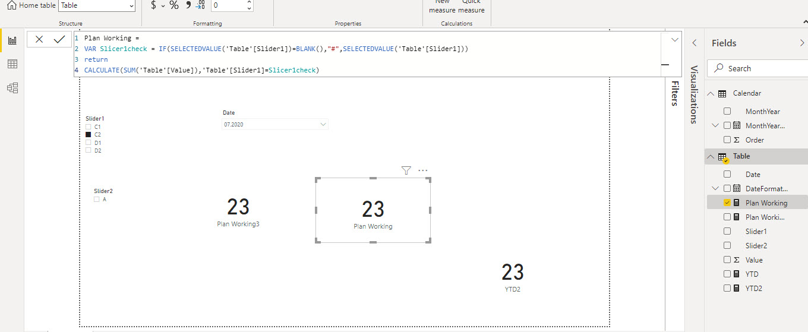
Task: Click the Fields search box
Action: (757, 68)
